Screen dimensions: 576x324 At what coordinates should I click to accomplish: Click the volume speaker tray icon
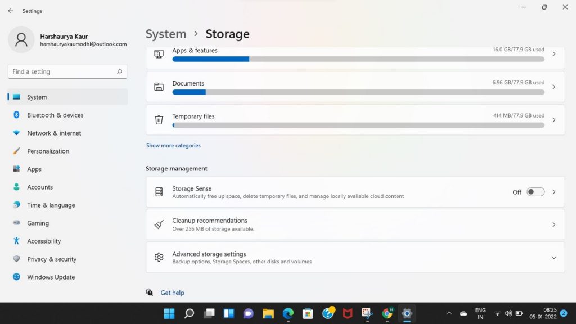pos(508,313)
